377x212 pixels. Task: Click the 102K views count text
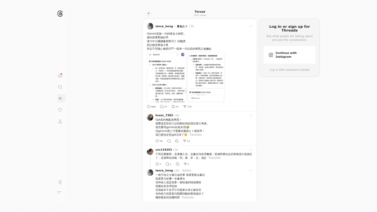pos(200,15)
